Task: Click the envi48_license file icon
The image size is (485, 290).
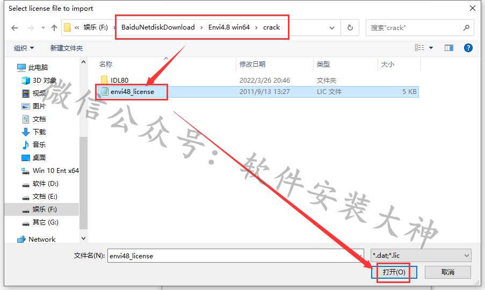Action: (104, 92)
